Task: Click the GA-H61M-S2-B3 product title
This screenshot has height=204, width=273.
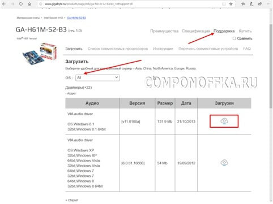Action: (41, 29)
